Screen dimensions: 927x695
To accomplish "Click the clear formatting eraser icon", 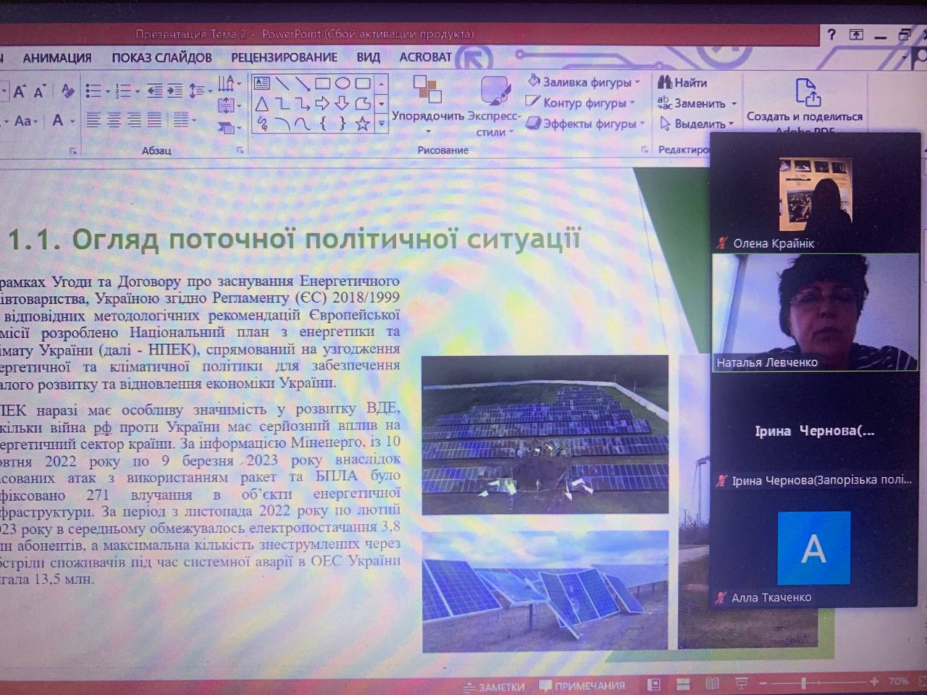I will click(68, 90).
